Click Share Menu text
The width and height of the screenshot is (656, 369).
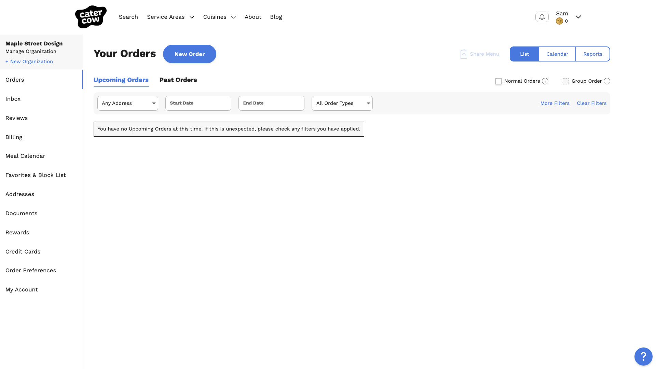click(x=484, y=54)
